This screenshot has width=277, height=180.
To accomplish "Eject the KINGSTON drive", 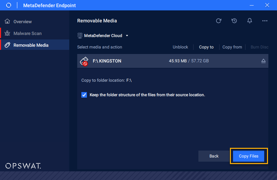I will click(263, 61).
